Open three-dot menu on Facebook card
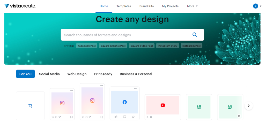Screen dimensions: 265x122 pyautogui.click(x=136, y=89)
